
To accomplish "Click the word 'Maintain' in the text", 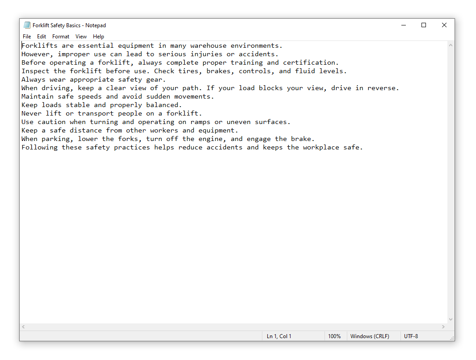I will pos(38,97).
